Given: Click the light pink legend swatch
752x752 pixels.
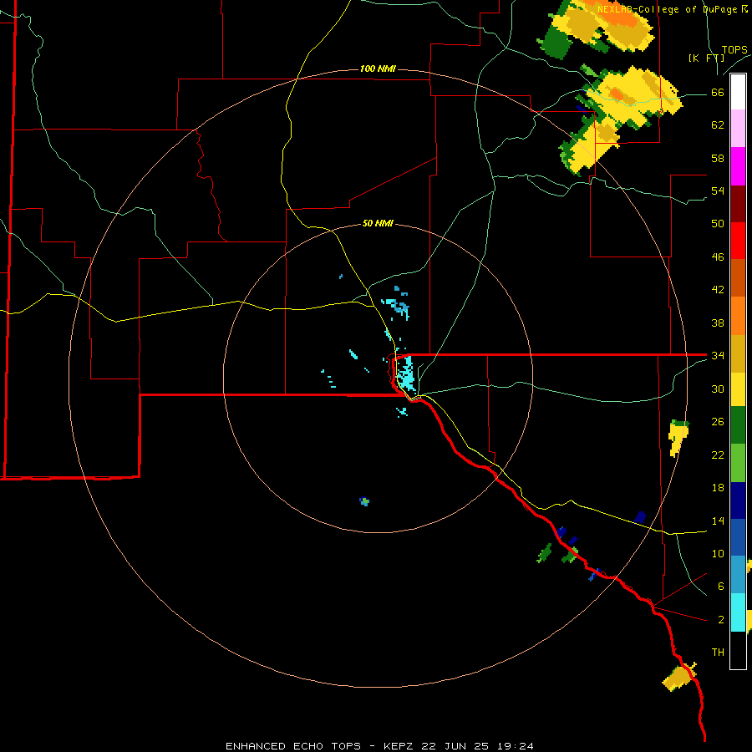Looking at the screenshot, I should tap(738, 129).
